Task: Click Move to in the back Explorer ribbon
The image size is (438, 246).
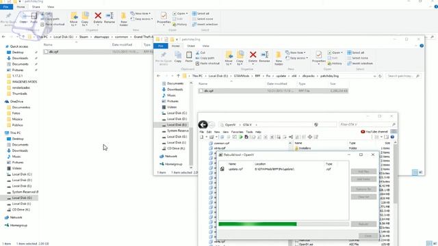Action: click(x=73, y=18)
